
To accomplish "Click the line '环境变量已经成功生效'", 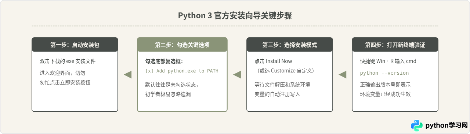I will (x=385, y=94).
